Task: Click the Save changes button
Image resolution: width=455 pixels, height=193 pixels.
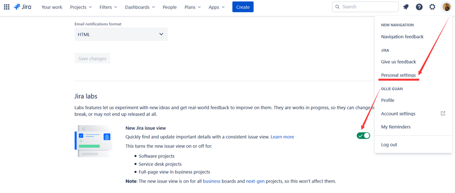Action: pyautogui.click(x=92, y=58)
